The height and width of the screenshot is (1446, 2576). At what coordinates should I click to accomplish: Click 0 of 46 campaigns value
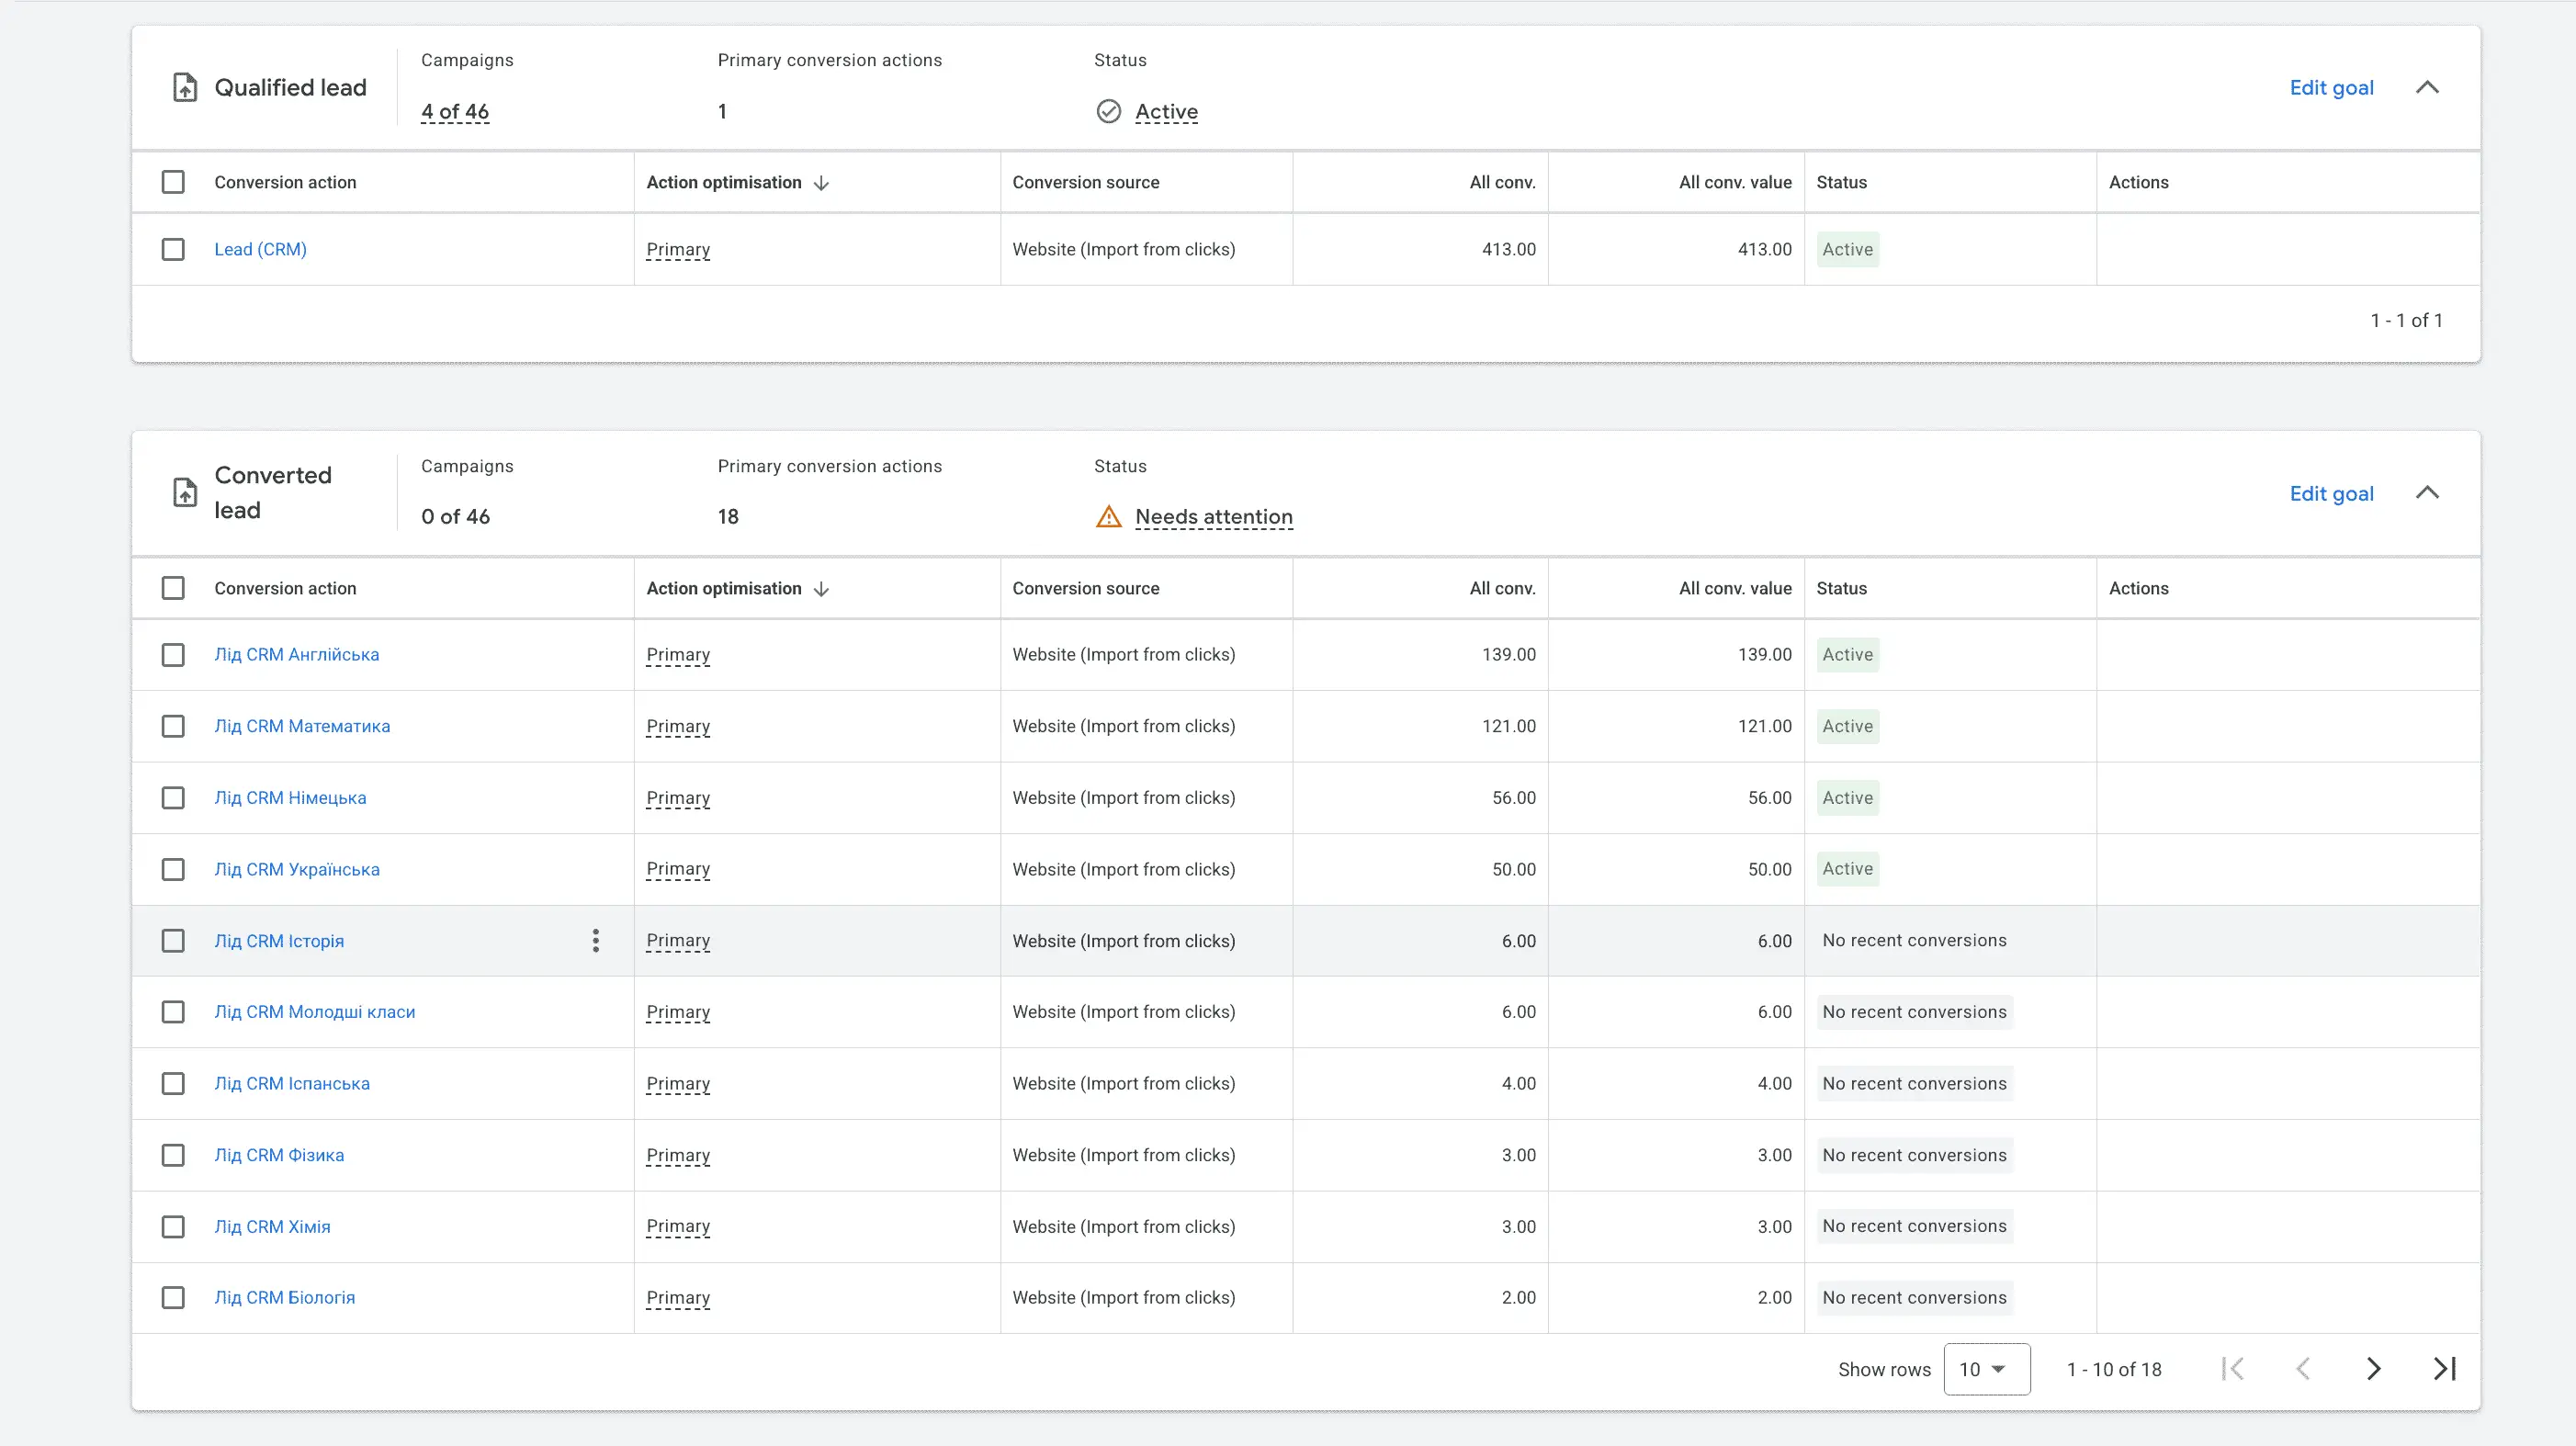tap(455, 517)
